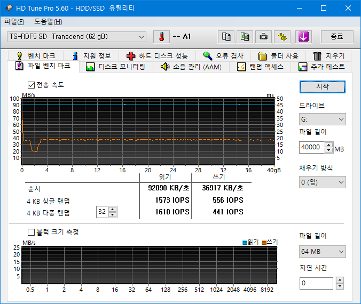Click the thermometer temperature icon
361x304 pixels.
pos(161,37)
